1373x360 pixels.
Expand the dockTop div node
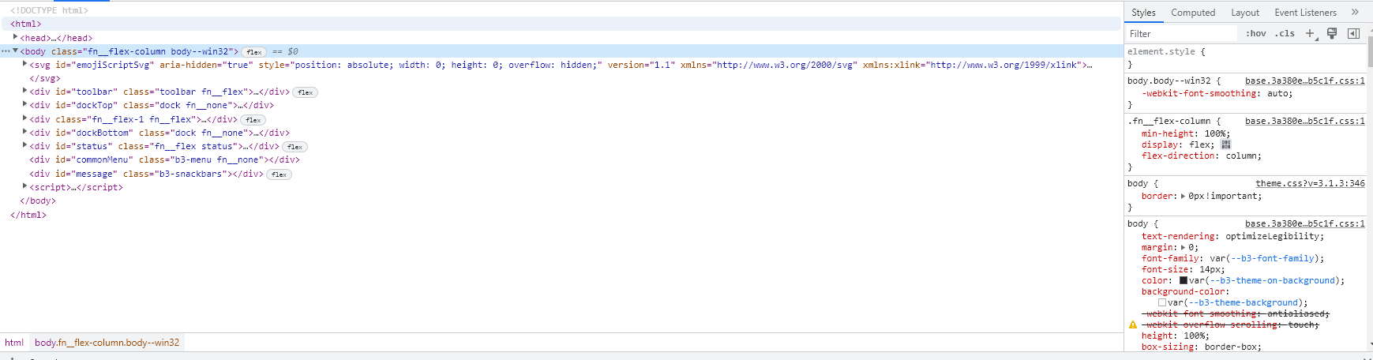pos(25,104)
